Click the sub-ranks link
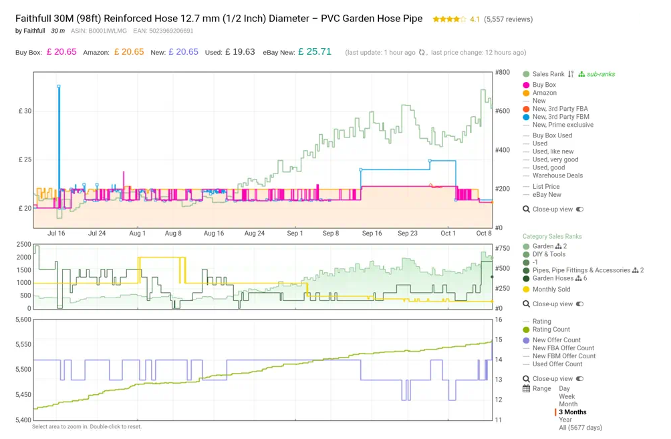671x439 pixels. 600,74
